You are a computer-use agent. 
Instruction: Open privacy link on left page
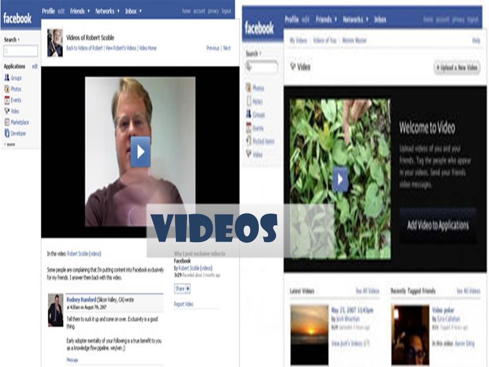coord(213,11)
